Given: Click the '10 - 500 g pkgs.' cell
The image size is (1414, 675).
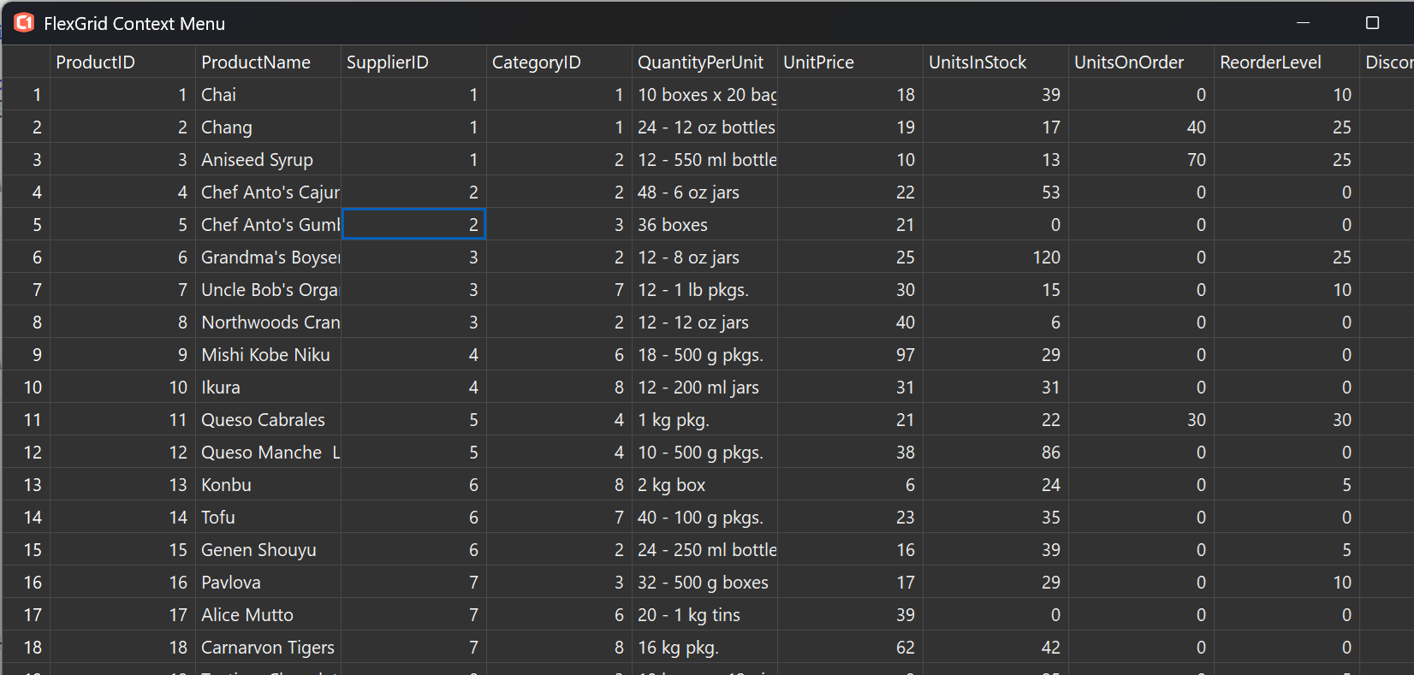Looking at the screenshot, I should 705,453.
